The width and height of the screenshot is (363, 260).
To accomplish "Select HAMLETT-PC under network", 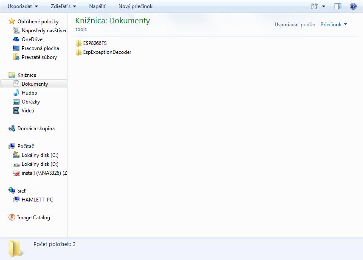I will [x=37, y=200].
